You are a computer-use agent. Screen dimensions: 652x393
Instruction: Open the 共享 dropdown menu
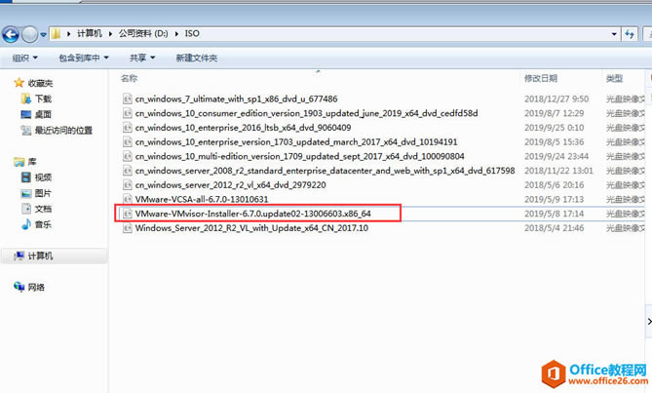142,58
